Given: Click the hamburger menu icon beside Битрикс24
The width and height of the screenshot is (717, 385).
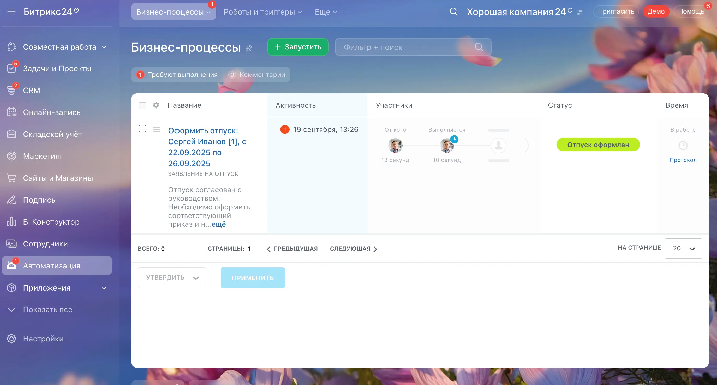Looking at the screenshot, I should pyautogui.click(x=11, y=12).
